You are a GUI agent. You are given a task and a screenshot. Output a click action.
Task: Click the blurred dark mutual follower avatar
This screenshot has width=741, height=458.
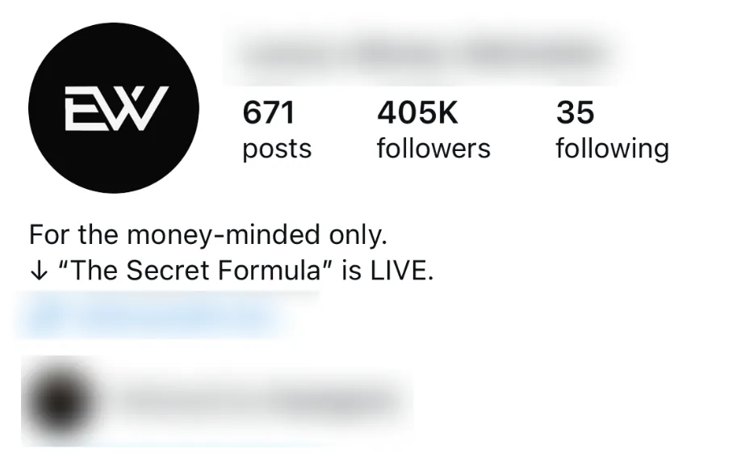click(61, 402)
